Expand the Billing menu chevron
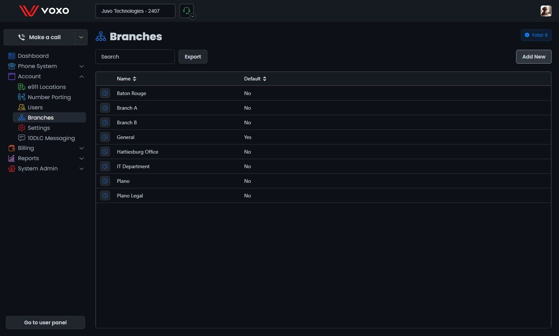Screen dimensions: 559x336 pos(82,148)
